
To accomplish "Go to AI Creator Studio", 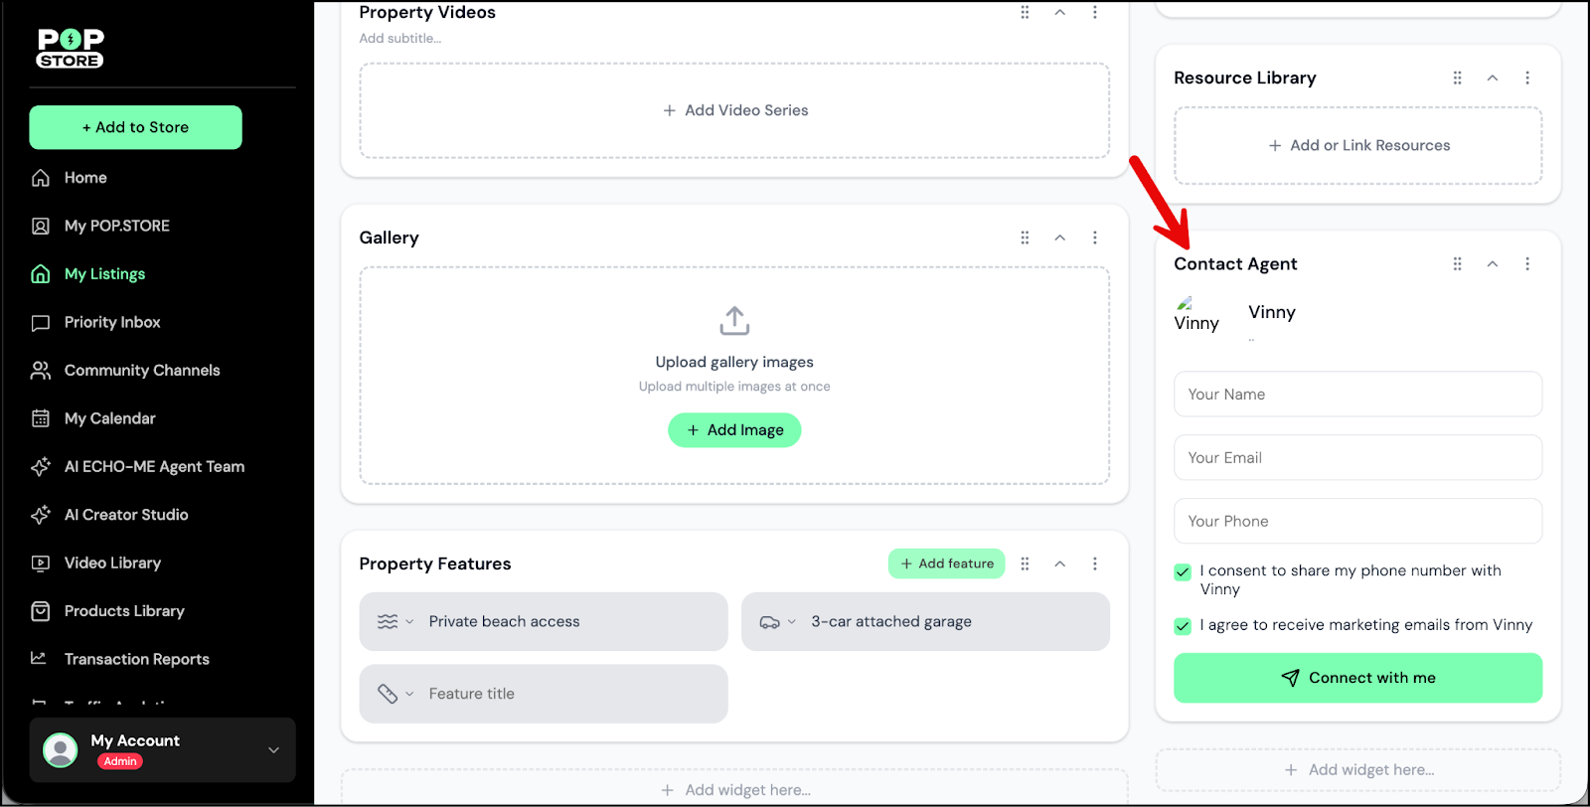I will tap(125, 515).
